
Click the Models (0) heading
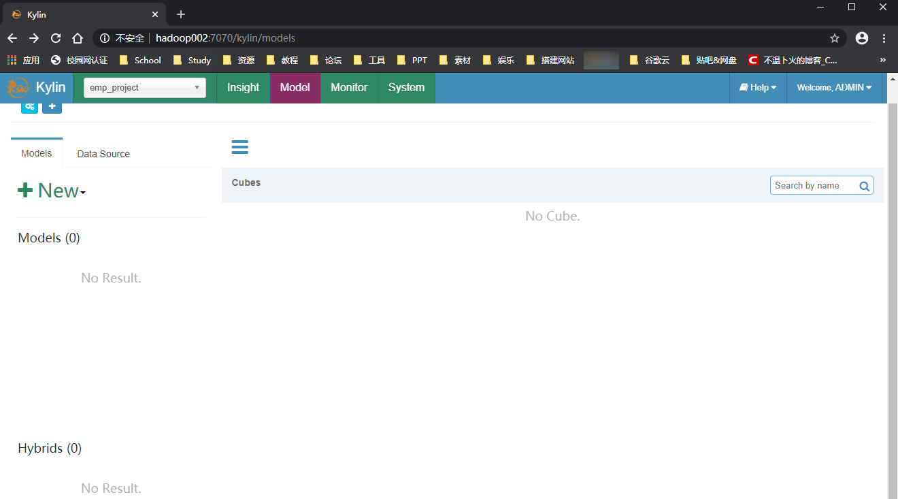(x=49, y=238)
